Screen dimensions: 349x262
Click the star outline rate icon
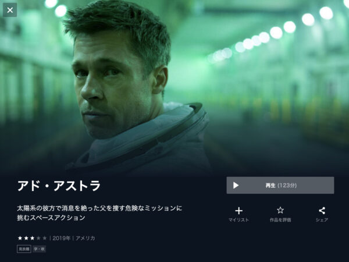pos(280,210)
